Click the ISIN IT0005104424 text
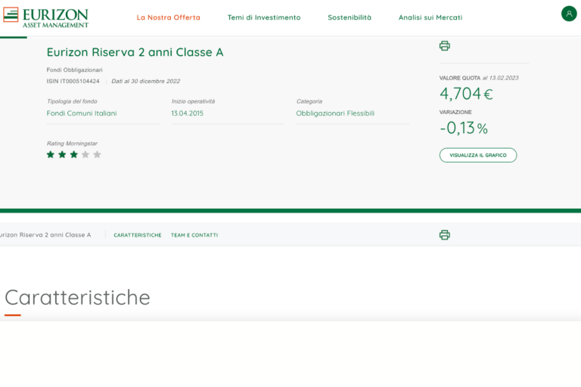This screenshot has height=387, width=581. (x=73, y=81)
